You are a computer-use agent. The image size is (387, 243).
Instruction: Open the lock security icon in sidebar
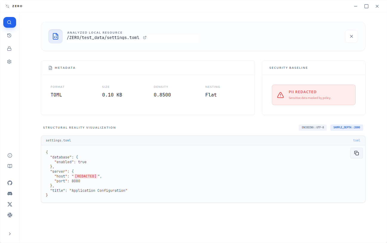10,49
